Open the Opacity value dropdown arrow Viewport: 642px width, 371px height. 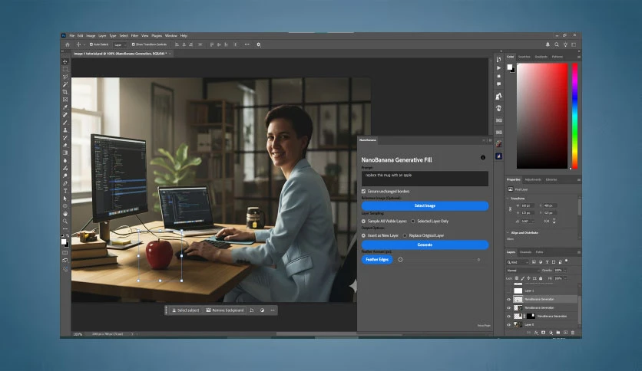pyautogui.click(x=565, y=271)
